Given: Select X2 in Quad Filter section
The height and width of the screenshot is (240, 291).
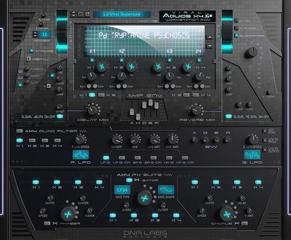Looking at the screenshot, I should coord(32,140).
